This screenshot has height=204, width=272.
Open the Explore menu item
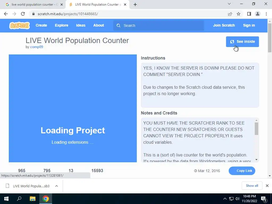point(62,25)
